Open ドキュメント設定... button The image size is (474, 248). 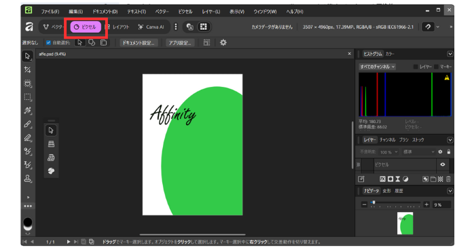click(139, 43)
